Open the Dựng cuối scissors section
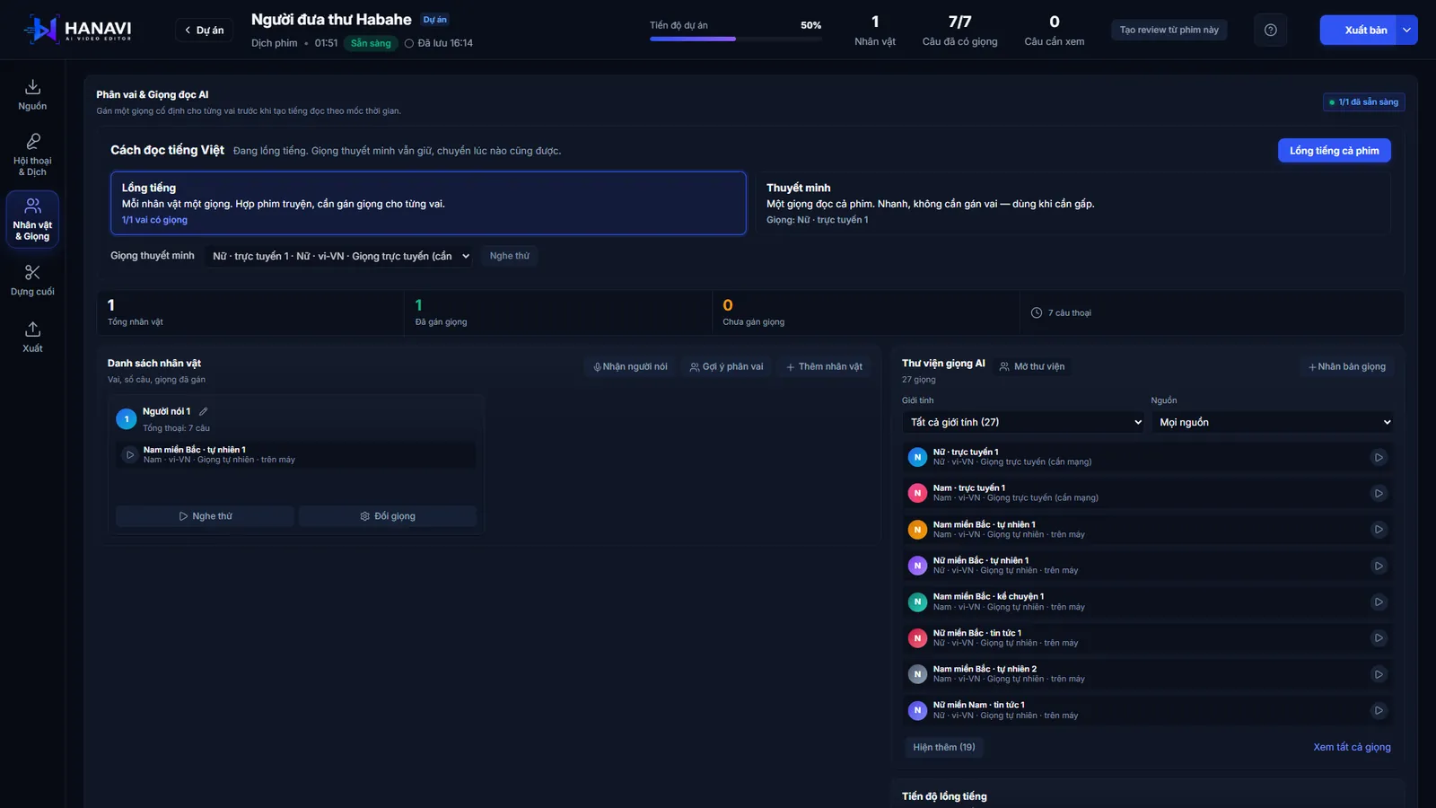The height and width of the screenshot is (808, 1436). pyautogui.click(x=32, y=280)
